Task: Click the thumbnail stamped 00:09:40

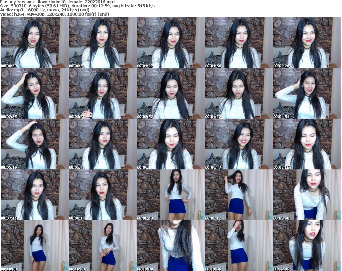Action: coord(307,195)
